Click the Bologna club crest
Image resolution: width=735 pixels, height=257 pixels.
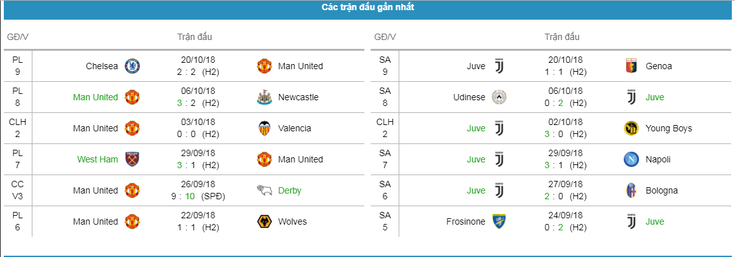[x=632, y=190]
